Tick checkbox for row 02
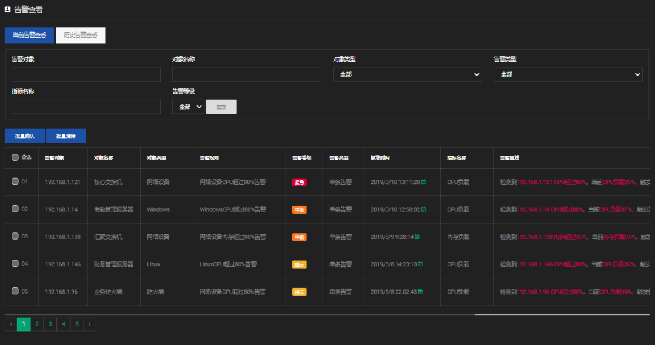This screenshot has height=345, width=655. click(15, 209)
